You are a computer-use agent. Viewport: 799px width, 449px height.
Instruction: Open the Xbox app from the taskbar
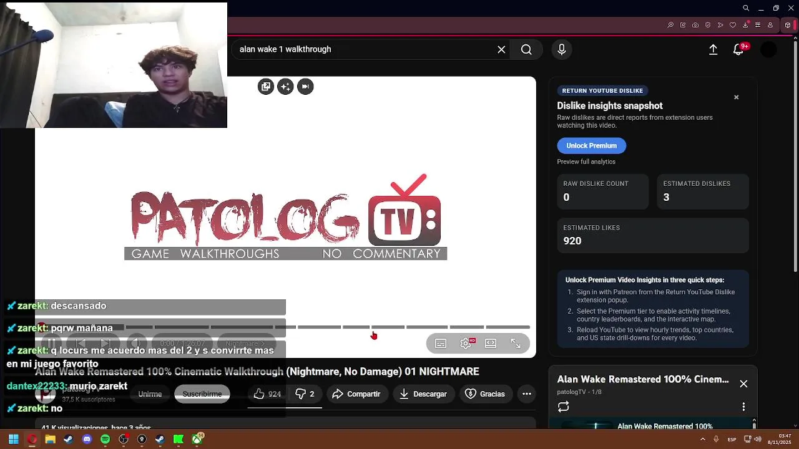point(197,439)
